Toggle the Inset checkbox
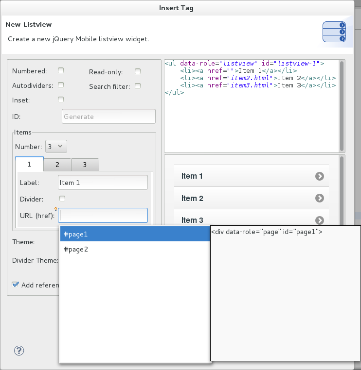Image resolution: width=361 pixels, height=370 pixels. point(61,100)
